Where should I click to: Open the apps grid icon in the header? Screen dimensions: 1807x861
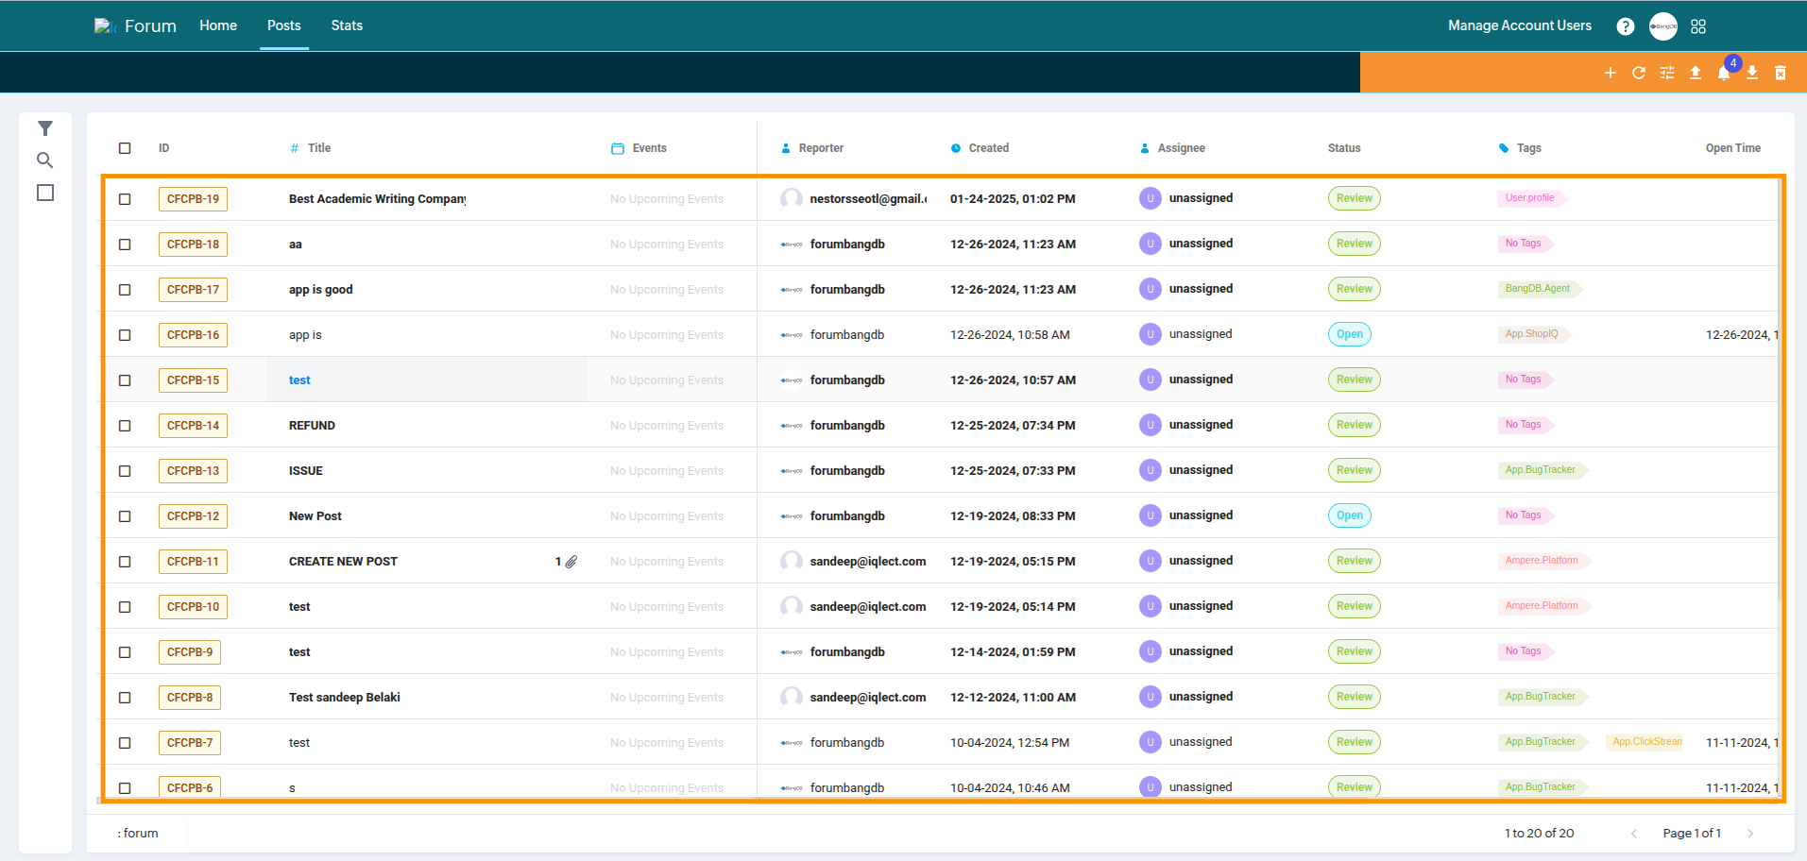coord(1698,26)
